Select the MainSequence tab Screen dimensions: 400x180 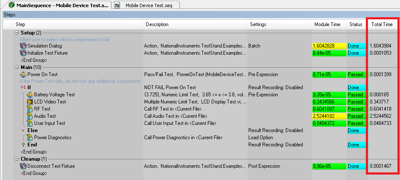(x=59, y=5)
